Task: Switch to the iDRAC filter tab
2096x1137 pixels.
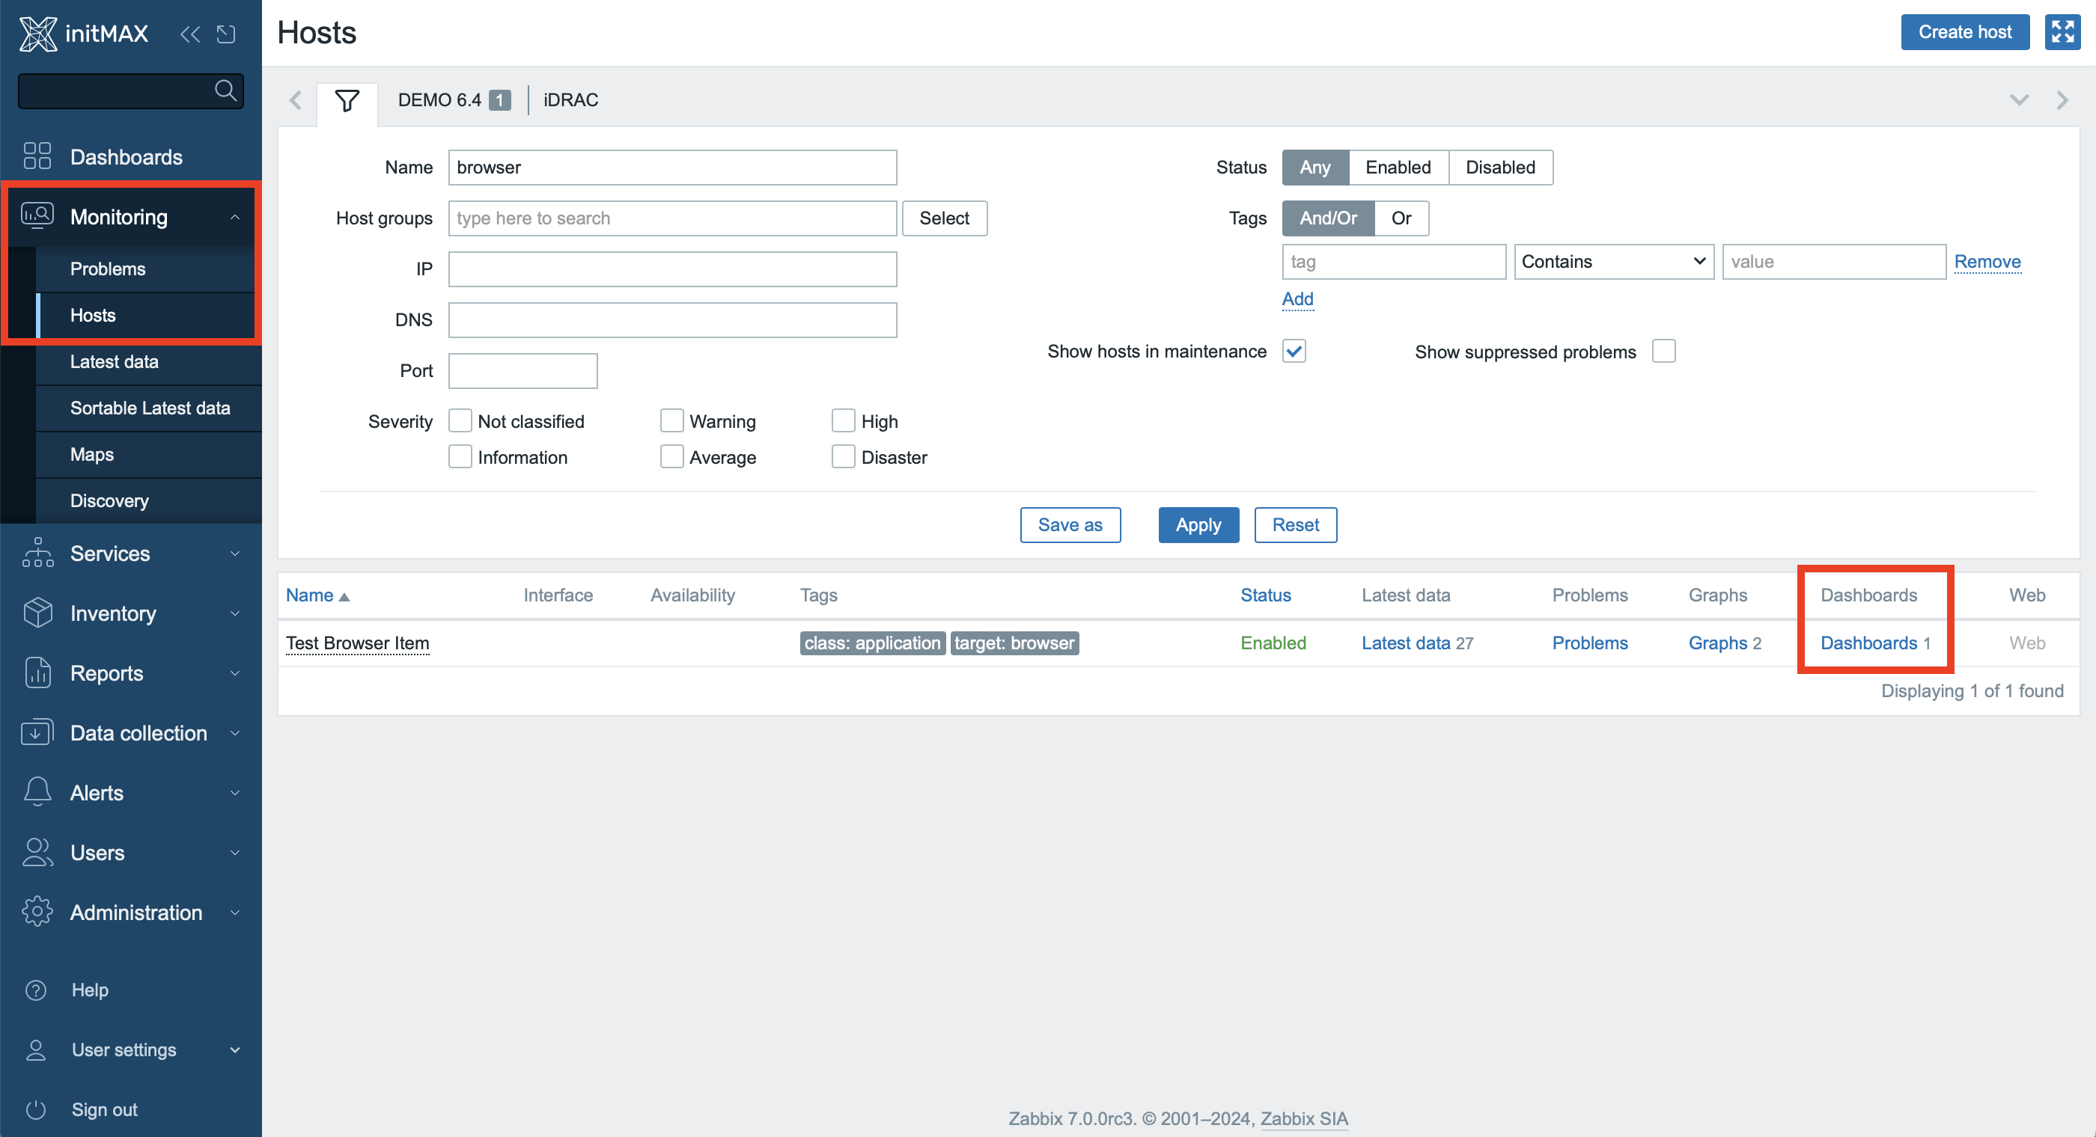Action: coord(570,100)
